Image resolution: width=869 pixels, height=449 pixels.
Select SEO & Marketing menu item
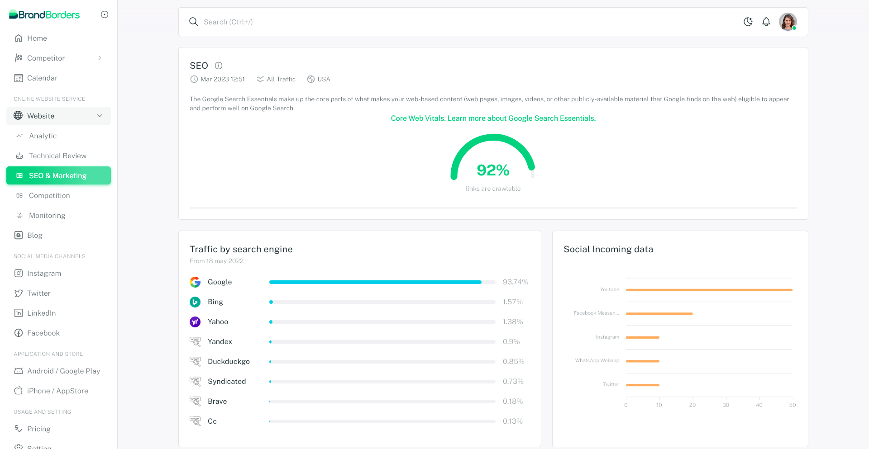[58, 175]
